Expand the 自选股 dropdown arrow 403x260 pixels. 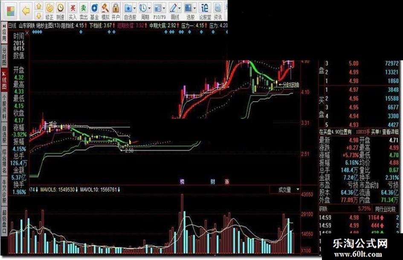134,9
